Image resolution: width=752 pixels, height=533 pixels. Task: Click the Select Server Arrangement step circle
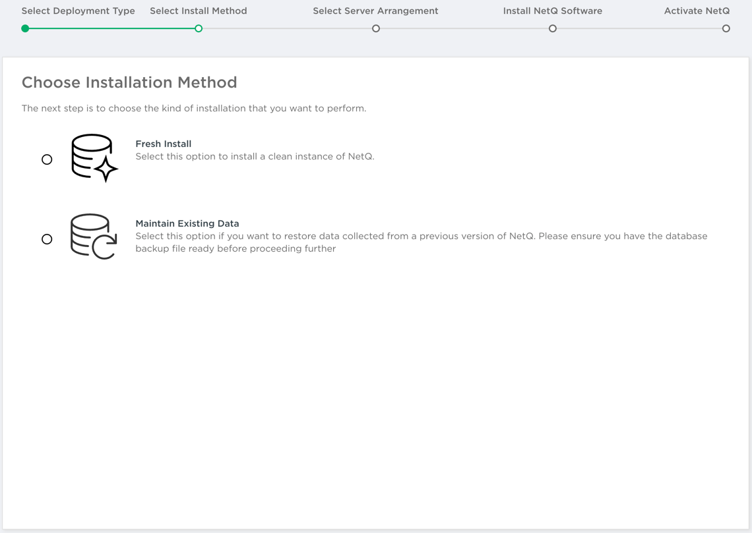[x=376, y=28]
